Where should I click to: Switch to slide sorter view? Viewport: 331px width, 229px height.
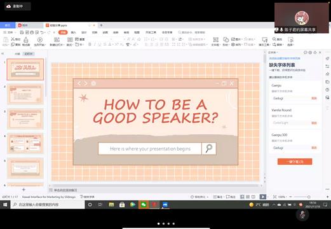coord(248,197)
